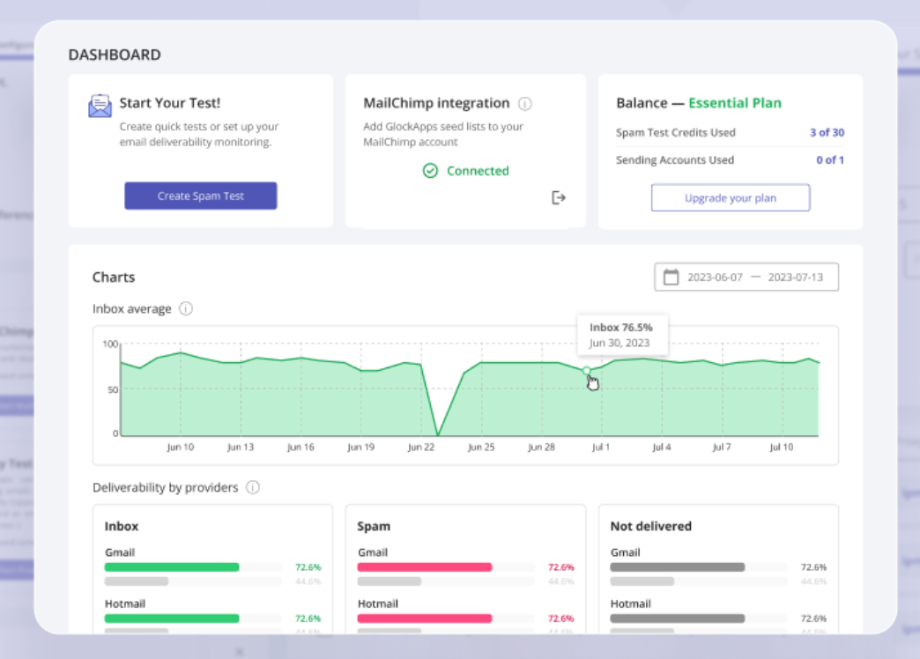Click Upgrade your plan
The width and height of the screenshot is (920, 659).
730,197
